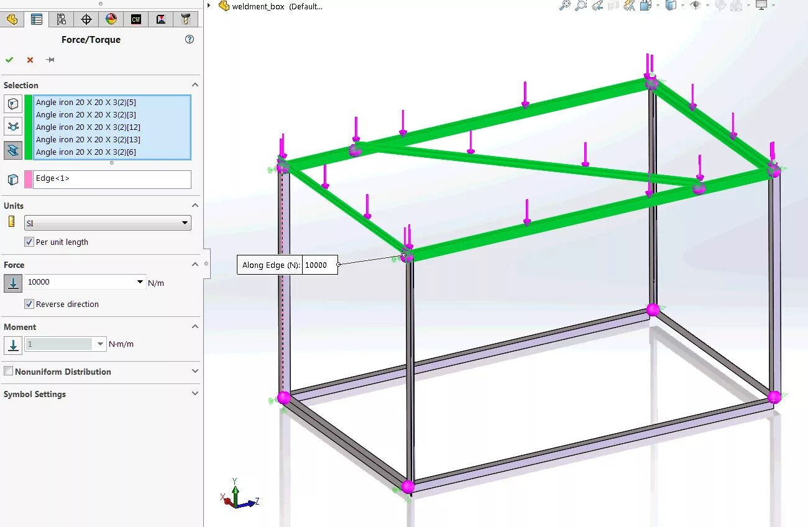Pin the Force/Torque panel open
This screenshot has height=527, width=808.
pyautogui.click(x=50, y=60)
